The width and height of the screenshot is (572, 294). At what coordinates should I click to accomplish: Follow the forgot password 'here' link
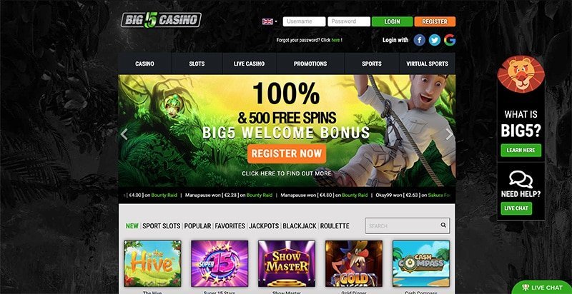335,41
